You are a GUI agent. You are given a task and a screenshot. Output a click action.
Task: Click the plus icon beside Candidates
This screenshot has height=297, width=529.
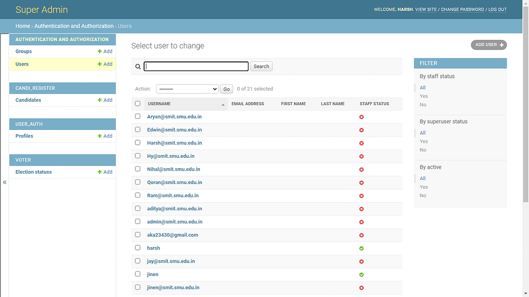coord(100,100)
